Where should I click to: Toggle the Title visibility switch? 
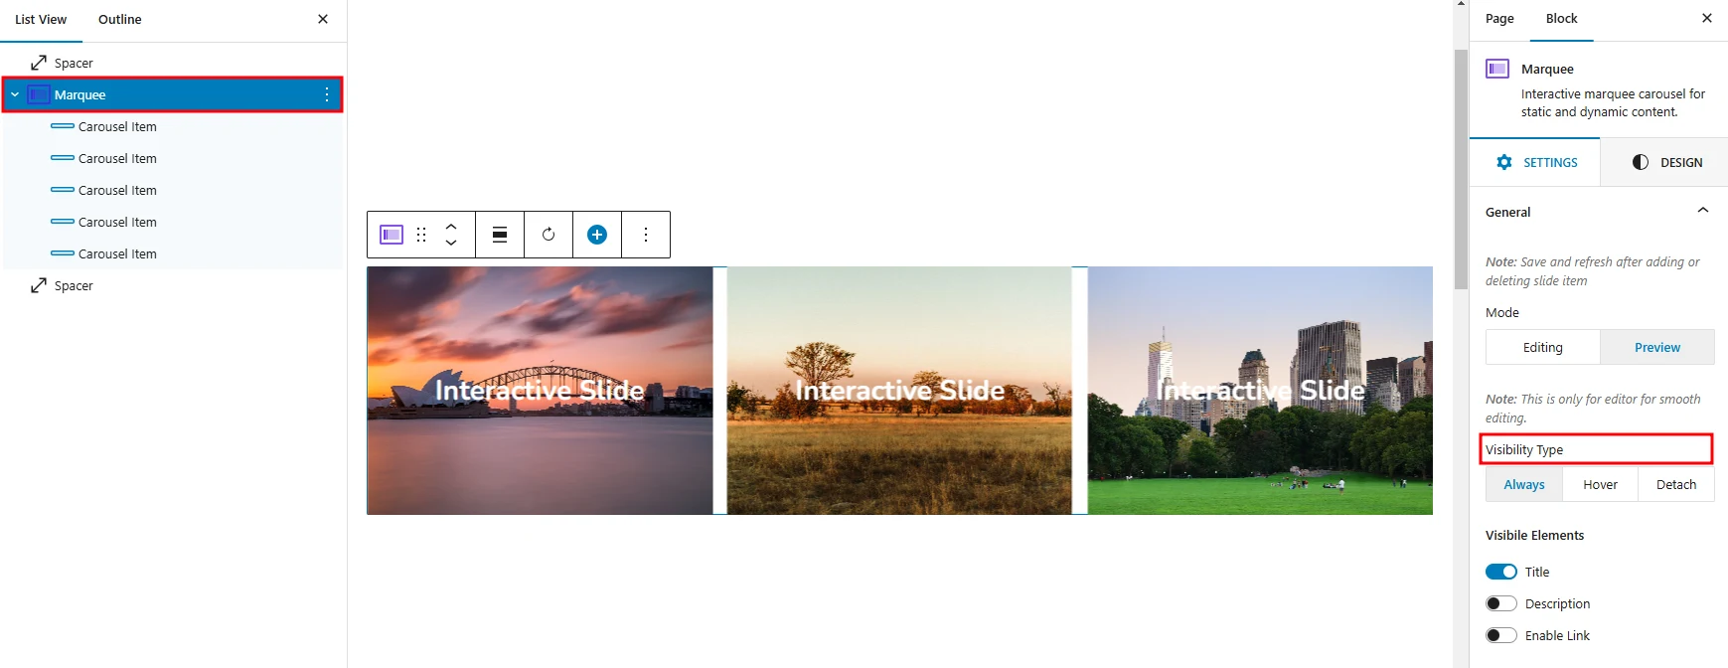pos(1501,572)
